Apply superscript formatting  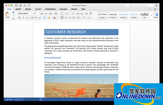click(40, 18)
